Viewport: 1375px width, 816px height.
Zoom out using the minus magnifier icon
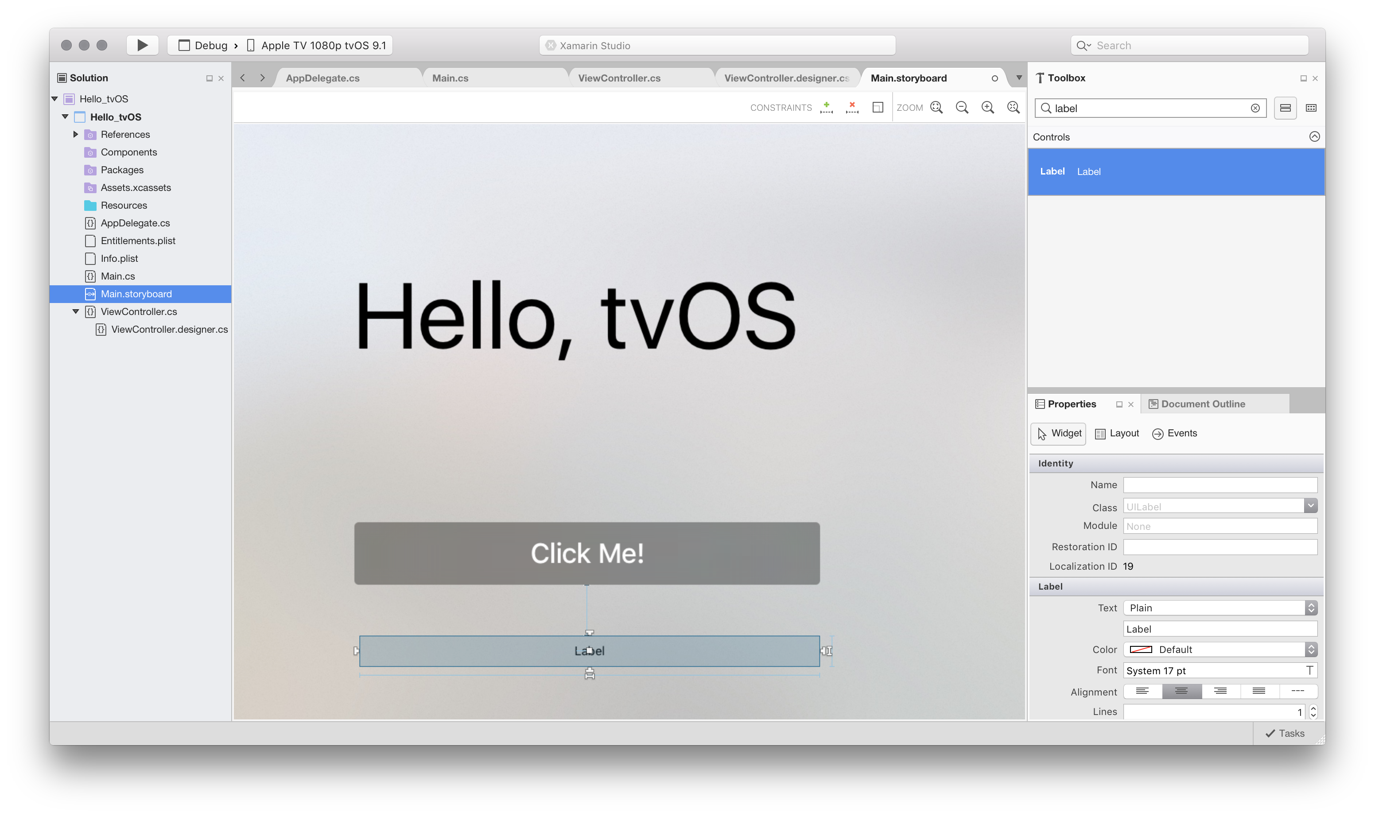click(x=962, y=107)
